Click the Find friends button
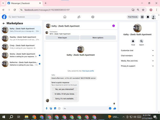The height and width of the screenshot is (120, 160). pos(133,17)
